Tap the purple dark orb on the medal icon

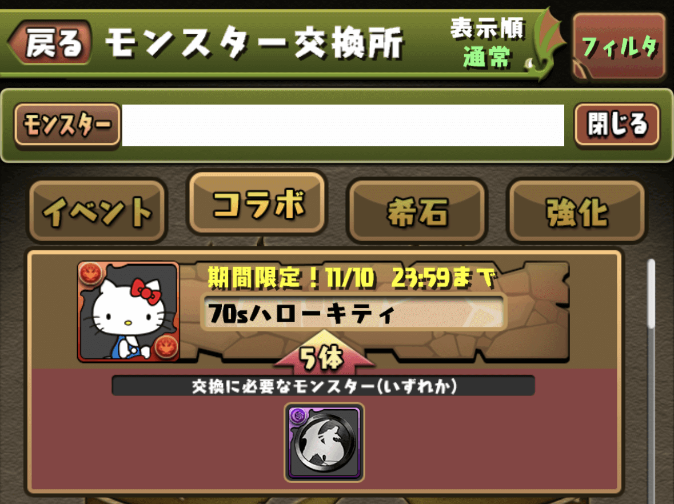[297, 415]
